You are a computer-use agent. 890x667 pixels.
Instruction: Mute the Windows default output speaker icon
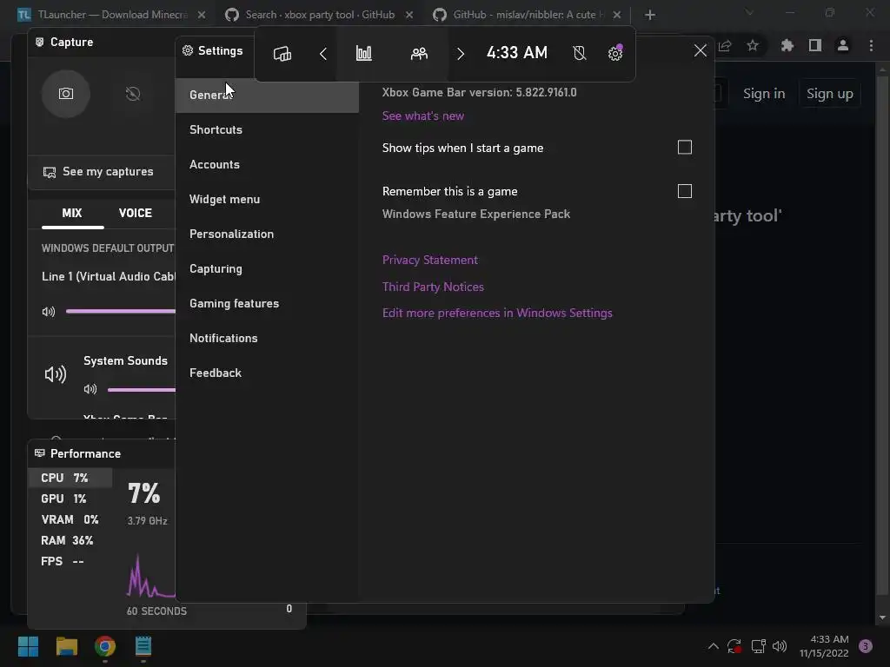point(49,312)
